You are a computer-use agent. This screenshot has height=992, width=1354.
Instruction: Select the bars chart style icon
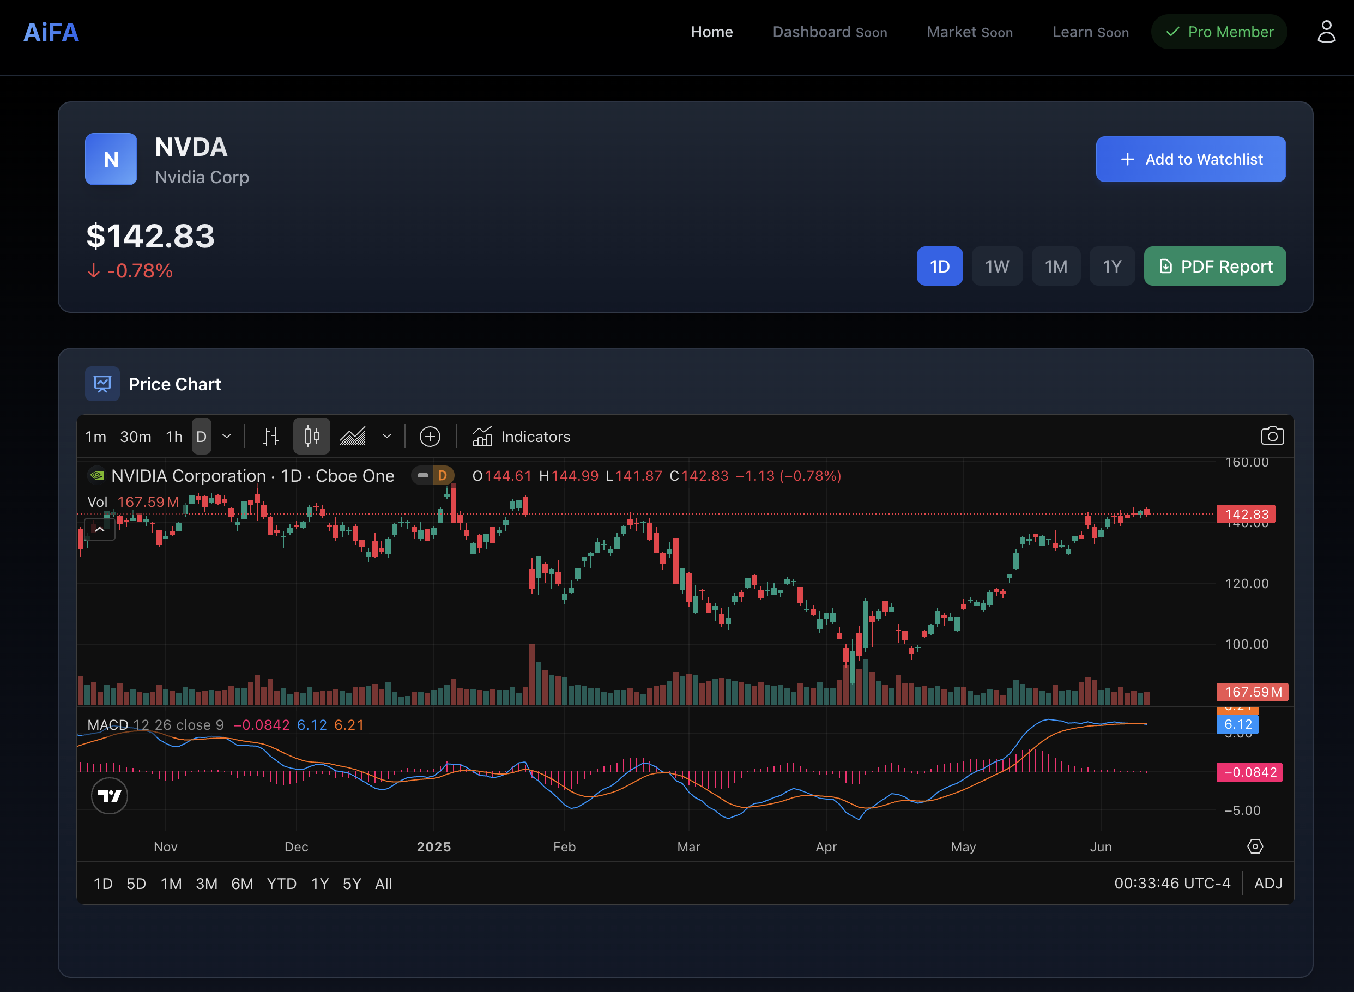click(x=271, y=437)
